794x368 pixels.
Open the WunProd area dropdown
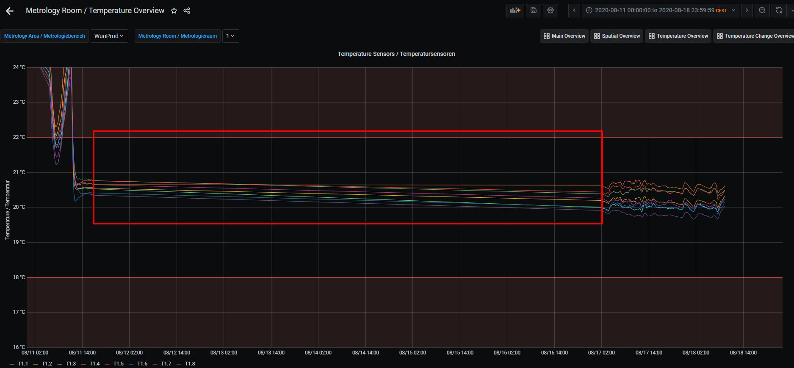[x=109, y=36]
